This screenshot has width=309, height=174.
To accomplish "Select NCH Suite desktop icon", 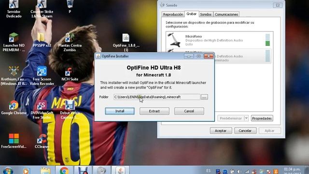I will [x=70, y=74].
